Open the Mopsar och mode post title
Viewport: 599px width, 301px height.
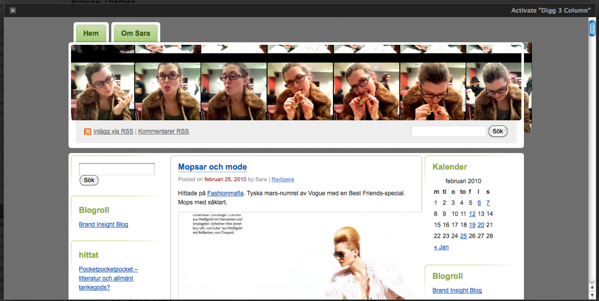(213, 167)
